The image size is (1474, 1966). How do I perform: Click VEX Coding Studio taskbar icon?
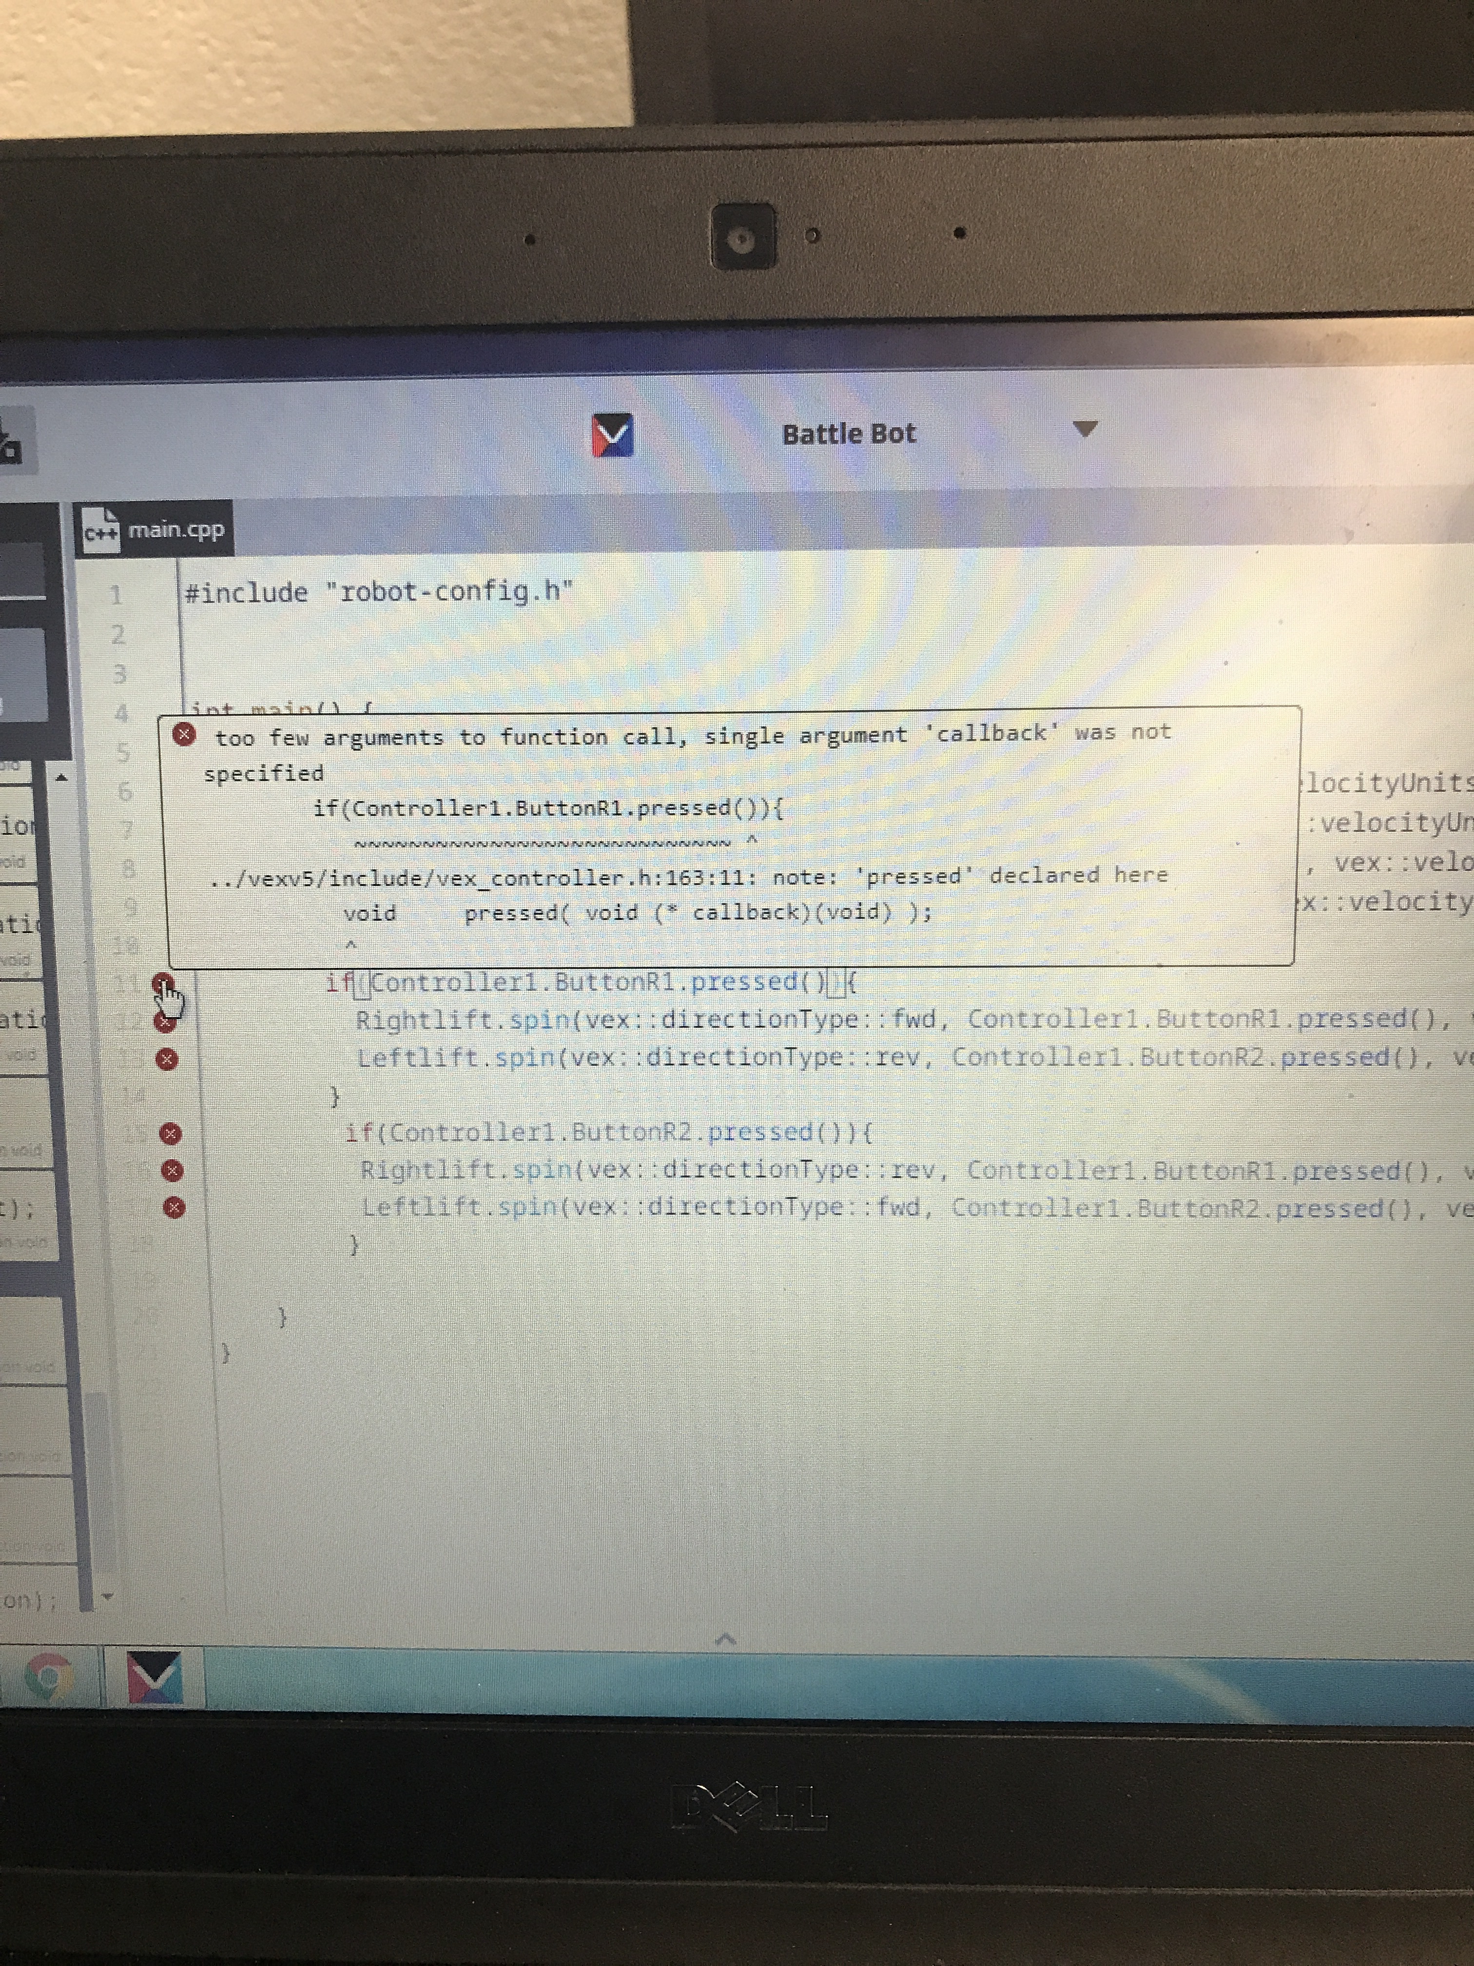pyautogui.click(x=155, y=1677)
